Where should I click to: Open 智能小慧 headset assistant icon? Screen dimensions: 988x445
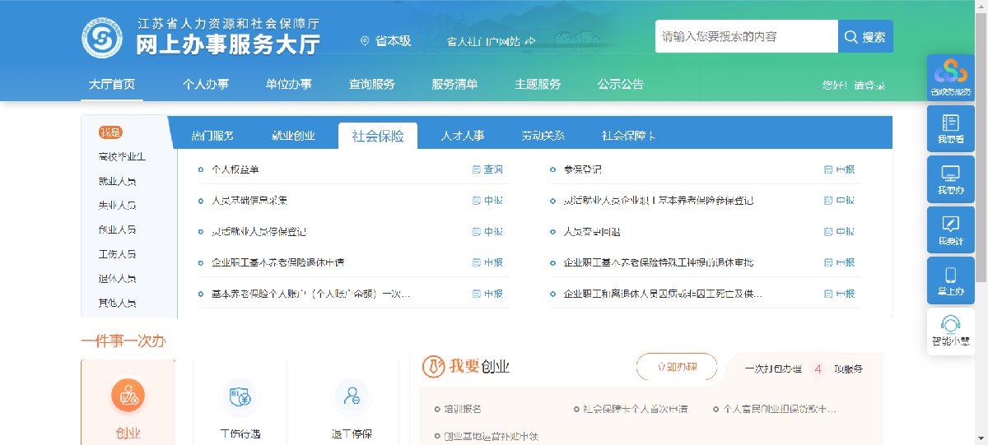[x=950, y=326]
